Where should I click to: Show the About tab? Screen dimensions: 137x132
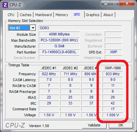pos(108,15)
